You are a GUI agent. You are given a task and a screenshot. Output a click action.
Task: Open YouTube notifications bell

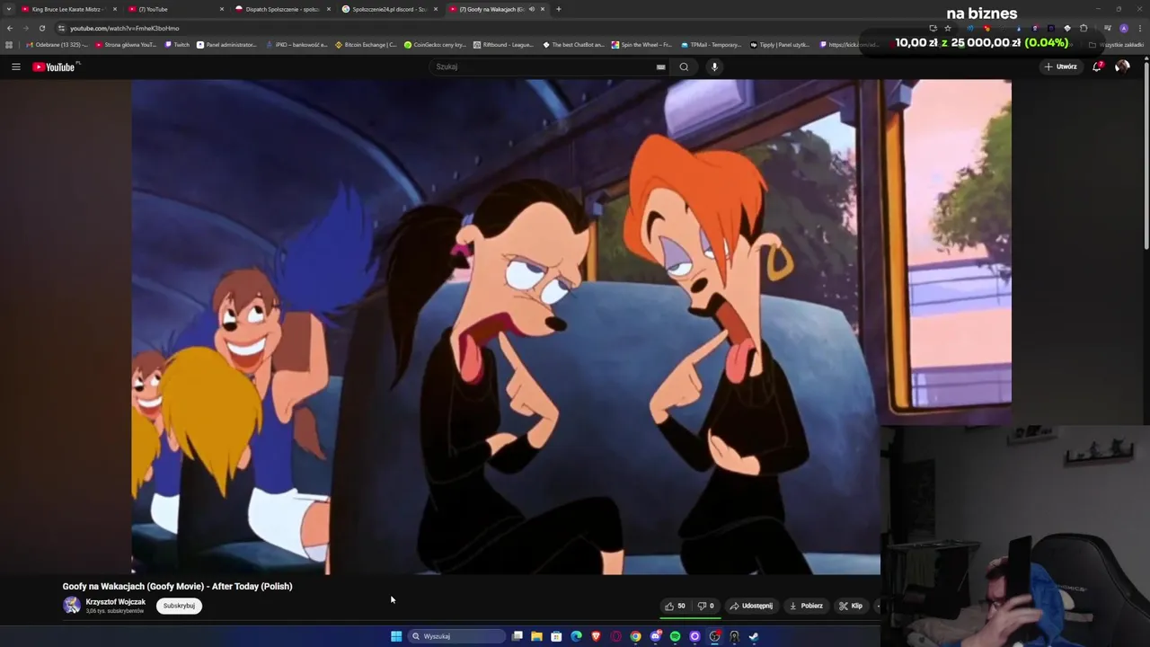click(x=1097, y=66)
